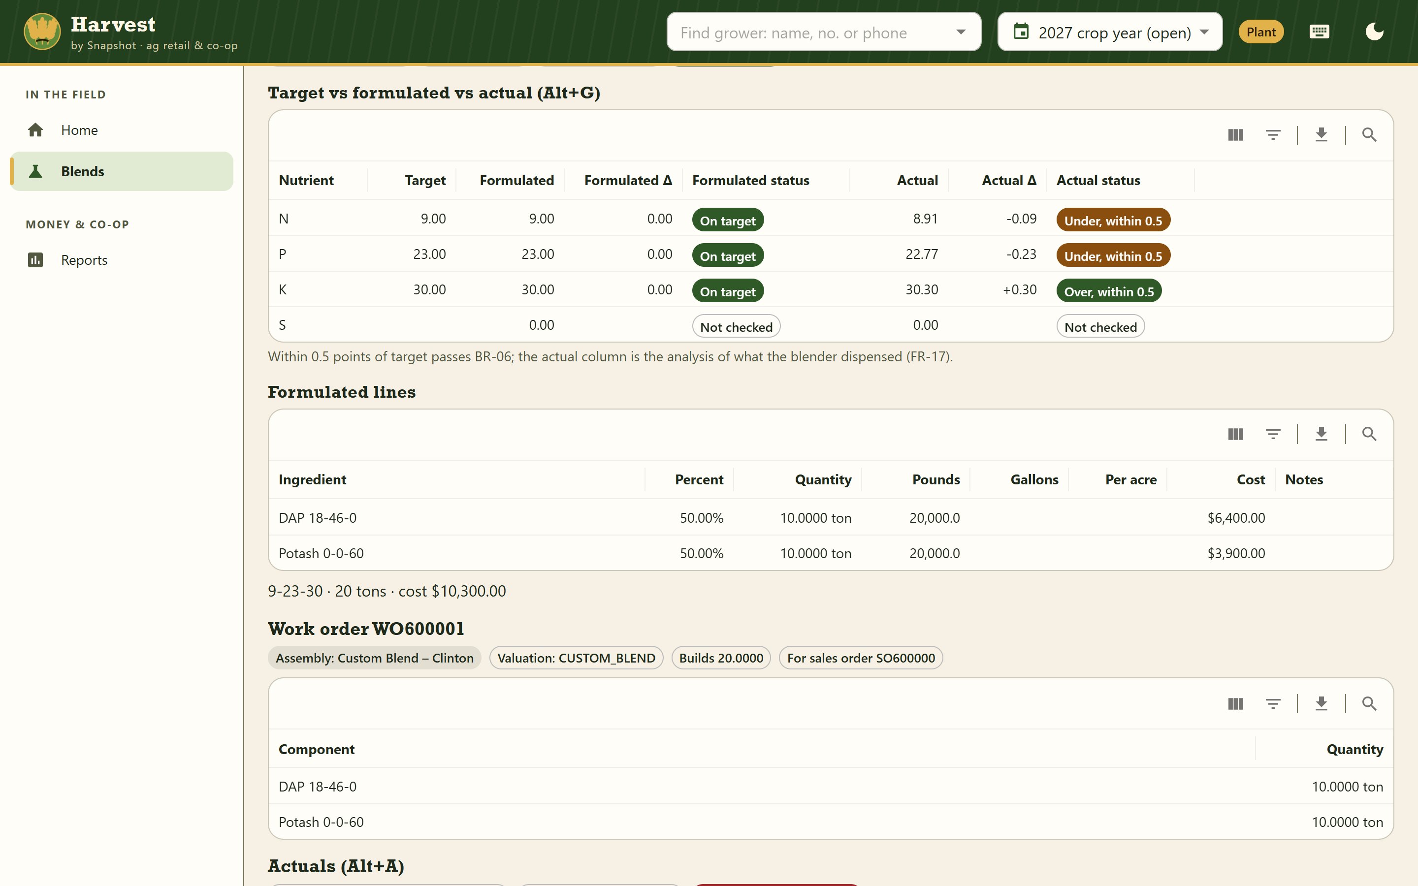Select Blends in the sidebar

tap(122, 171)
